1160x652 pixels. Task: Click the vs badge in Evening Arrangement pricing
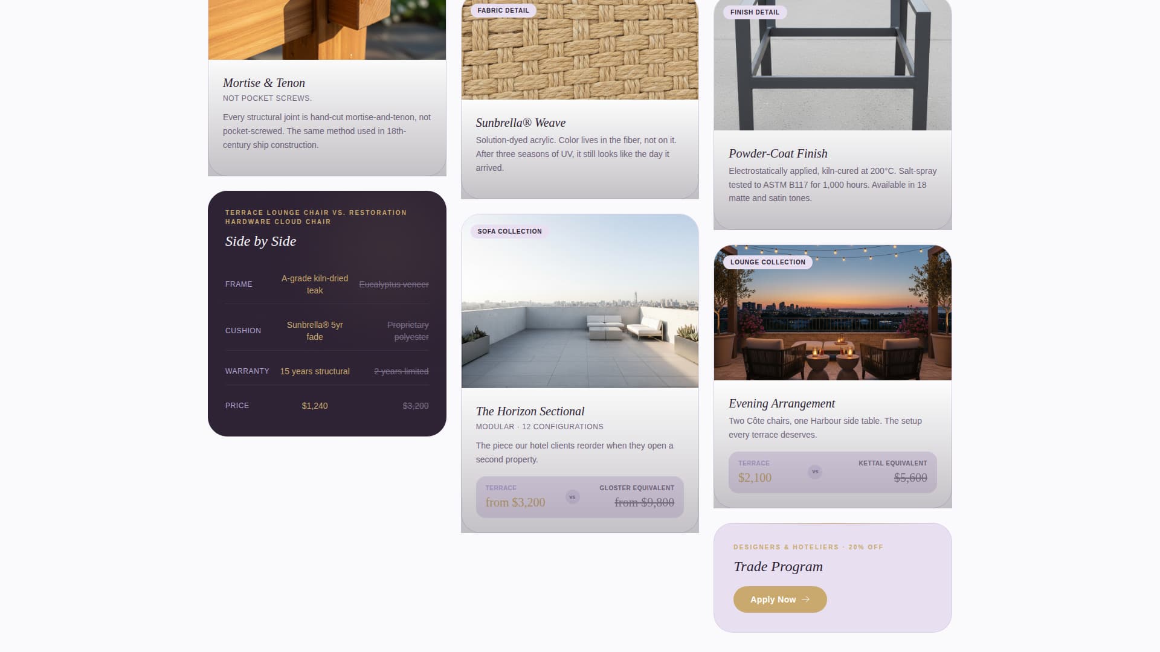[x=815, y=471]
